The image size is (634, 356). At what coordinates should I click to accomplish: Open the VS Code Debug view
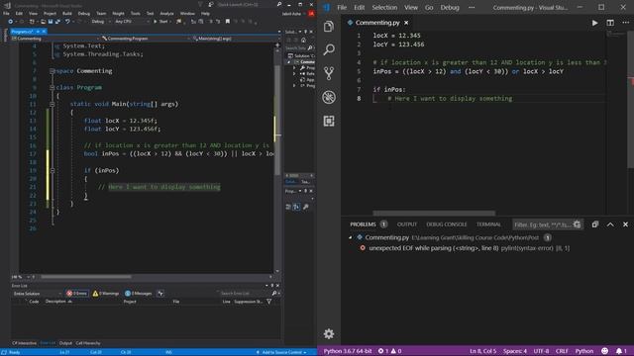[329, 97]
